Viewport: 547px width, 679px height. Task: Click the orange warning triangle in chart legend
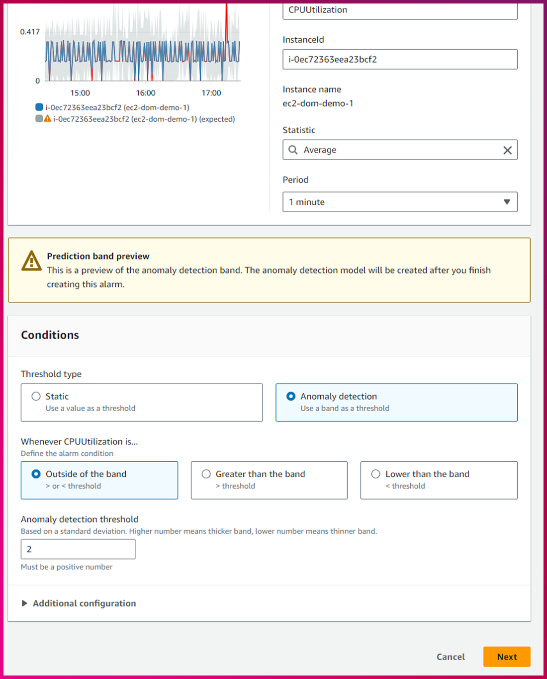48,119
